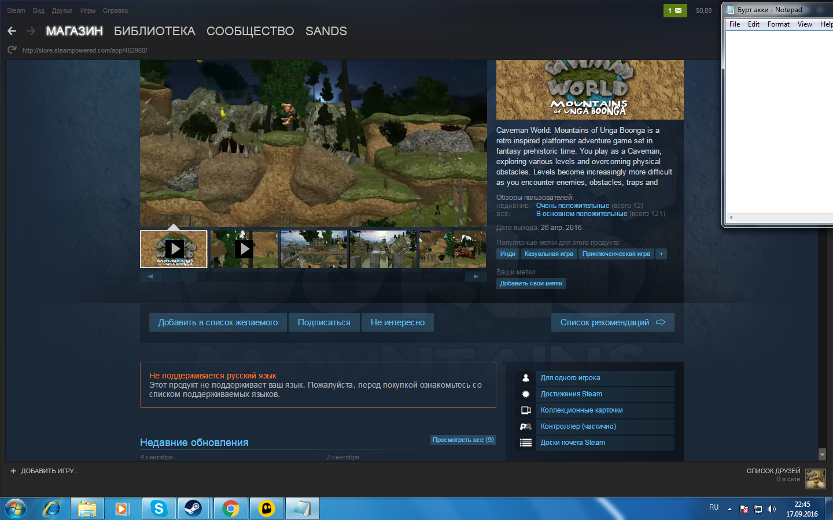Open the media player taskbar icon

(x=123, y=509)
